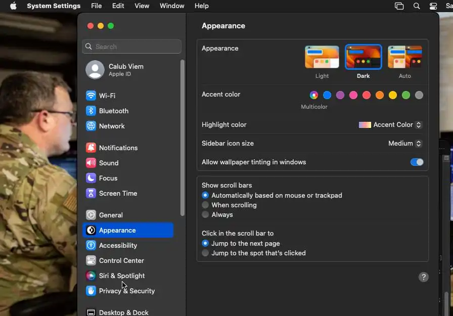Go to Siri & Spotlight label
The image size is (453, 316).
point(122,276)
